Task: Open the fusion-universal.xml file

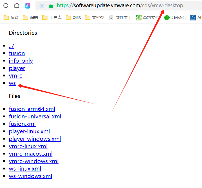Action: click(x=35, y=116)
